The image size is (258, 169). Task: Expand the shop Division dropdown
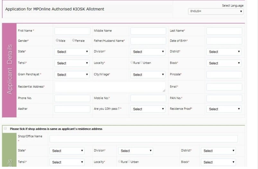click(x=136, y=151)
